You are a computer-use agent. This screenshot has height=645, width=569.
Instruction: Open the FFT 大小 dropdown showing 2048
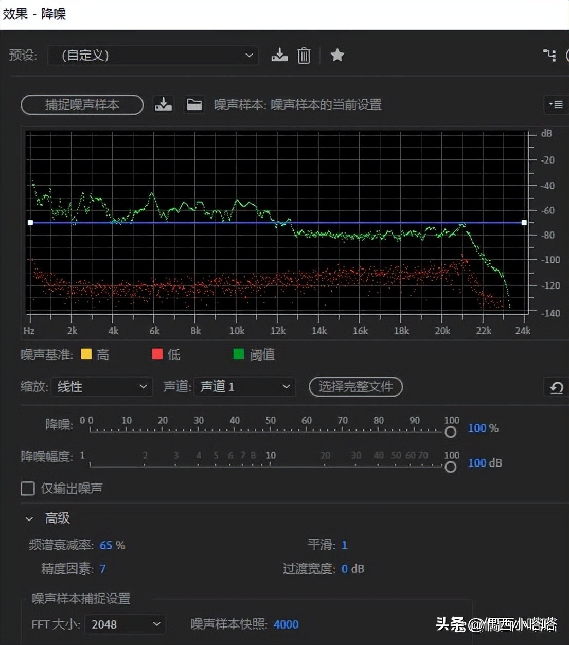coord(125,624)
